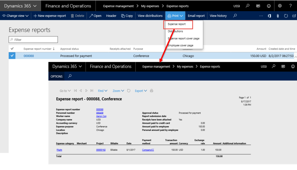Click the Aaron Con worker name link
297x170 pixels.
pyautogui.click(x=101, y=116)
